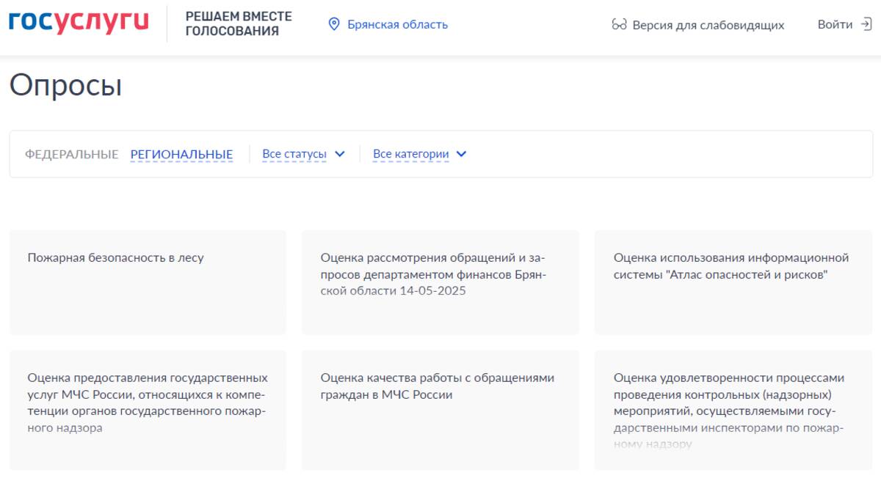Click the eyeglasses accessibility icon
Image resolution: width=881 pixels, height=478 pixels.
(619, 25)
